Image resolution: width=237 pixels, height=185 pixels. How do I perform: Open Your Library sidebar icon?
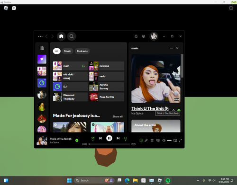coord(42,48)
